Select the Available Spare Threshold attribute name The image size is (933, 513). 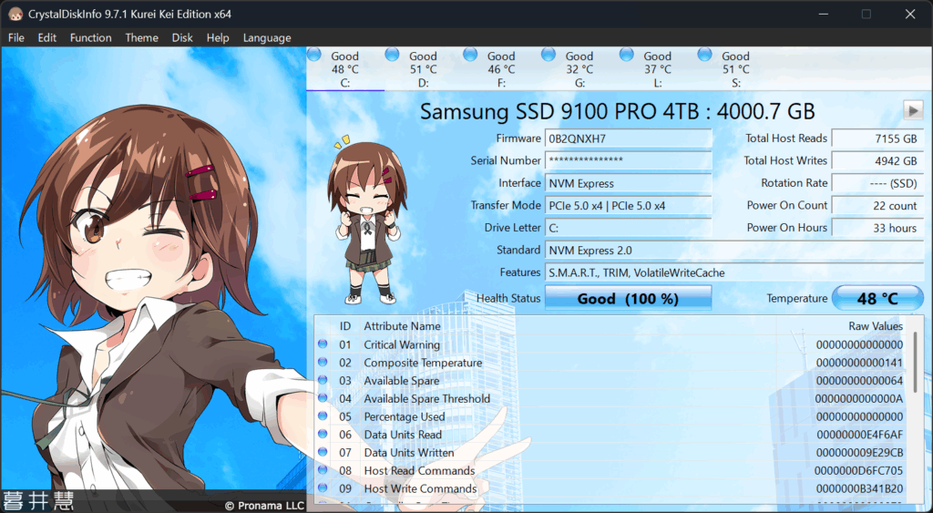tap(427, 399)
